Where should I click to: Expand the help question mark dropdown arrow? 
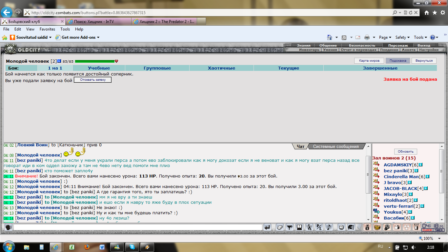coord(437,37)
